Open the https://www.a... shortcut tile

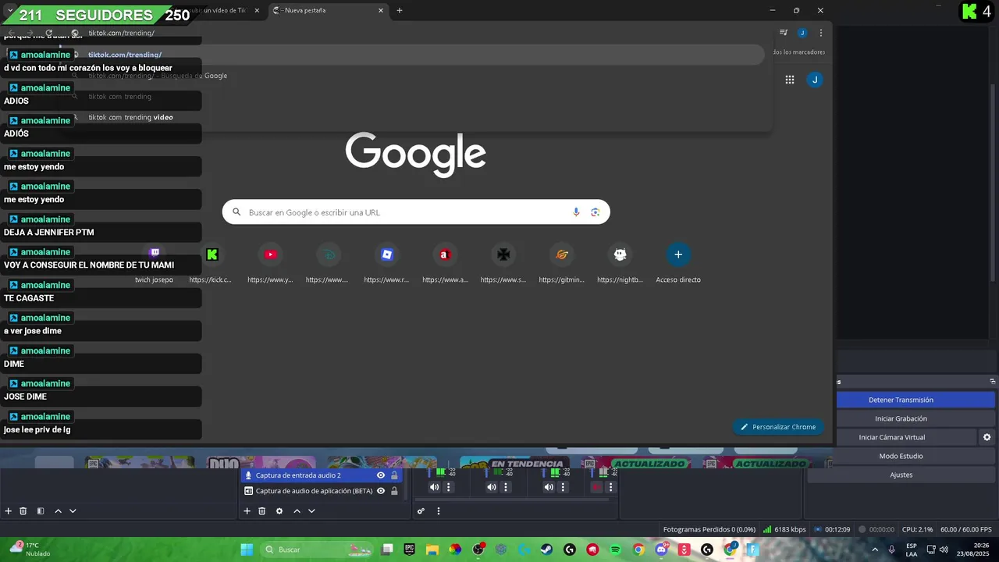445,263
